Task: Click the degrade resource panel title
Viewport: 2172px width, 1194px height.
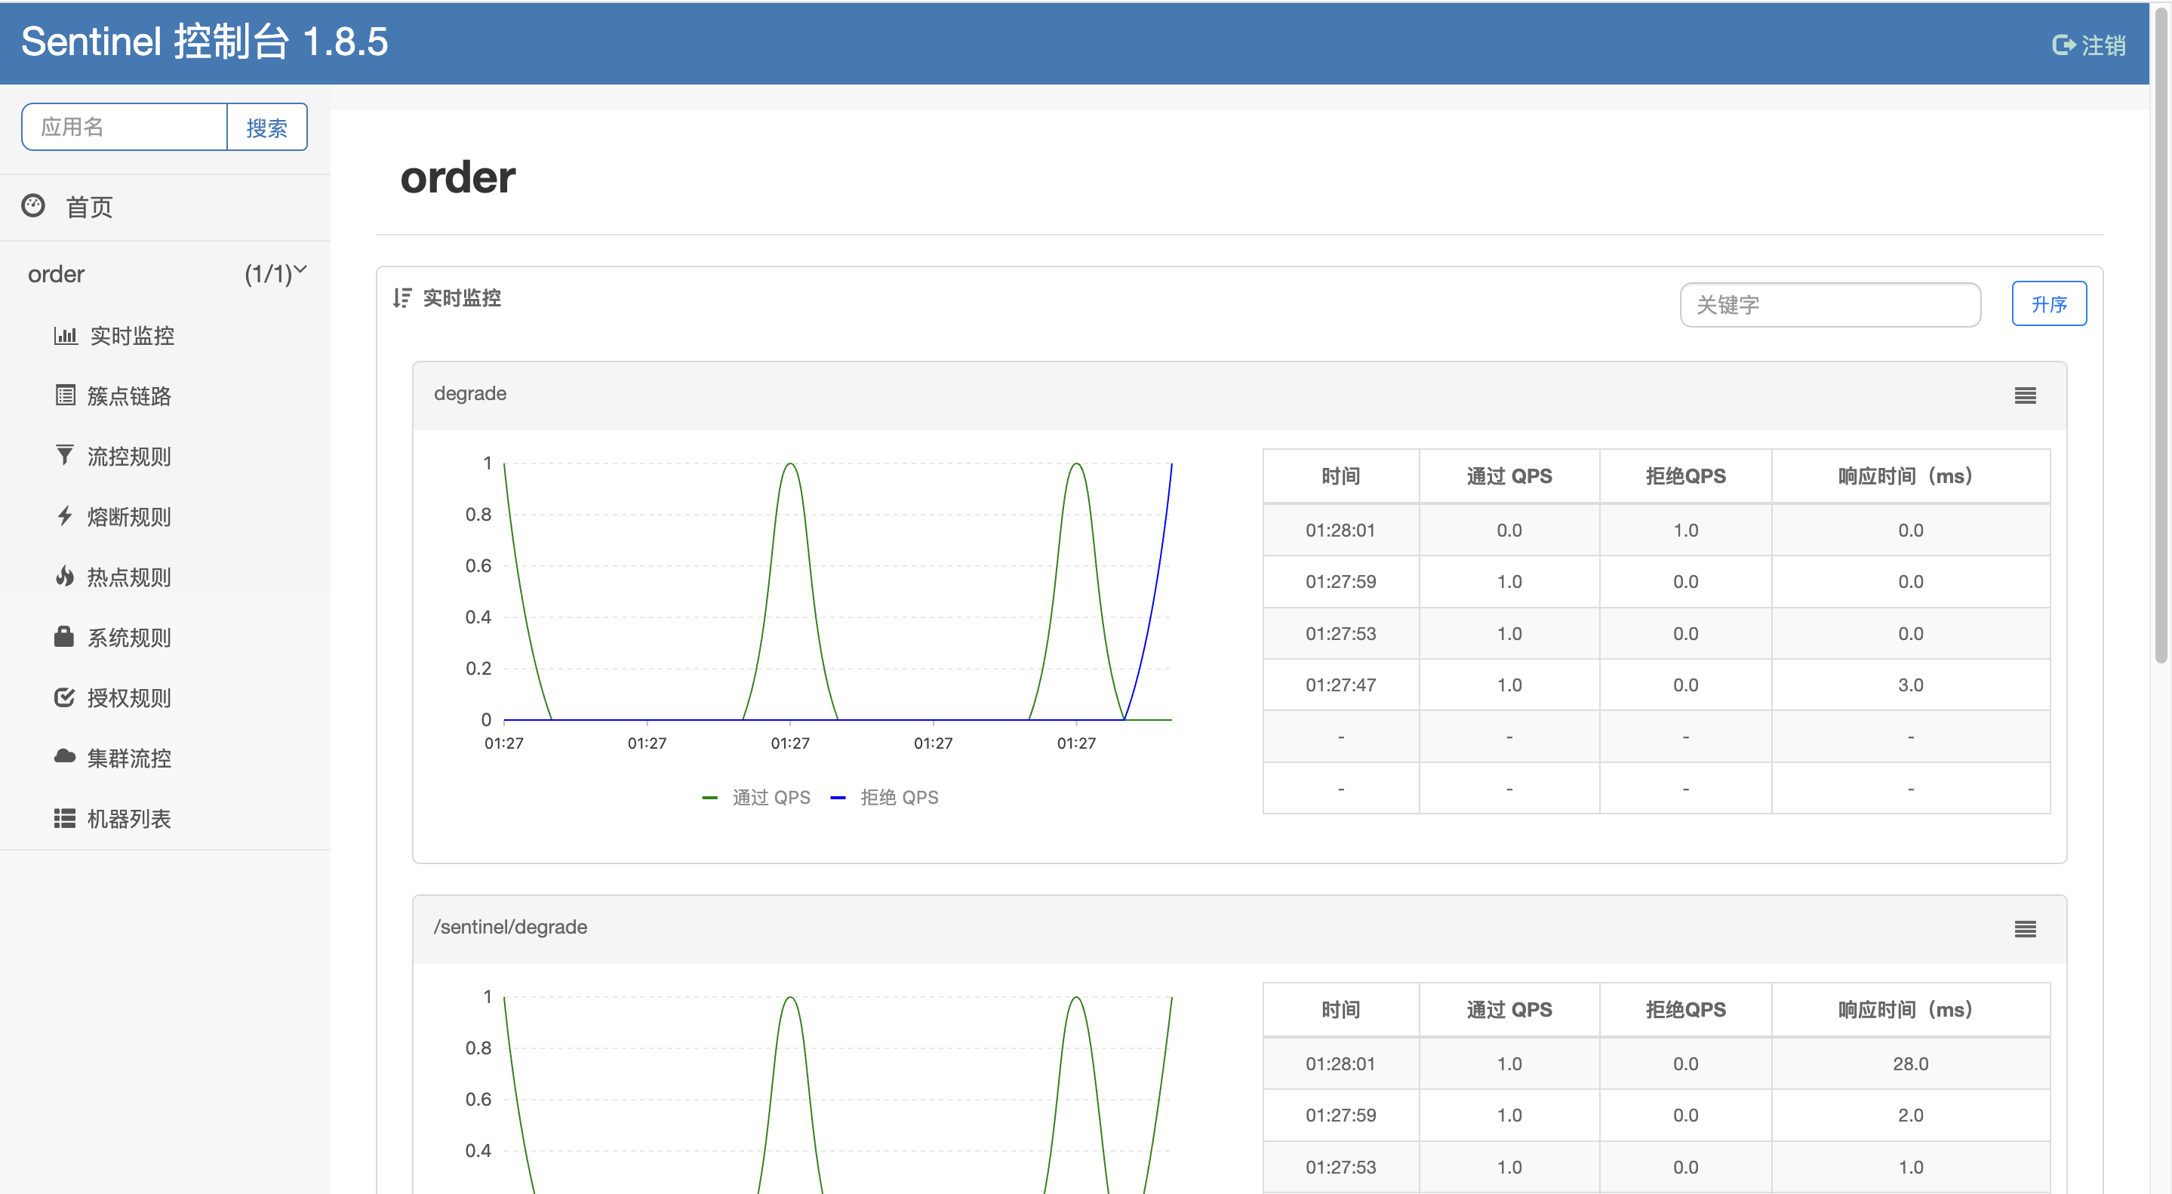Action: pos(469,393)
